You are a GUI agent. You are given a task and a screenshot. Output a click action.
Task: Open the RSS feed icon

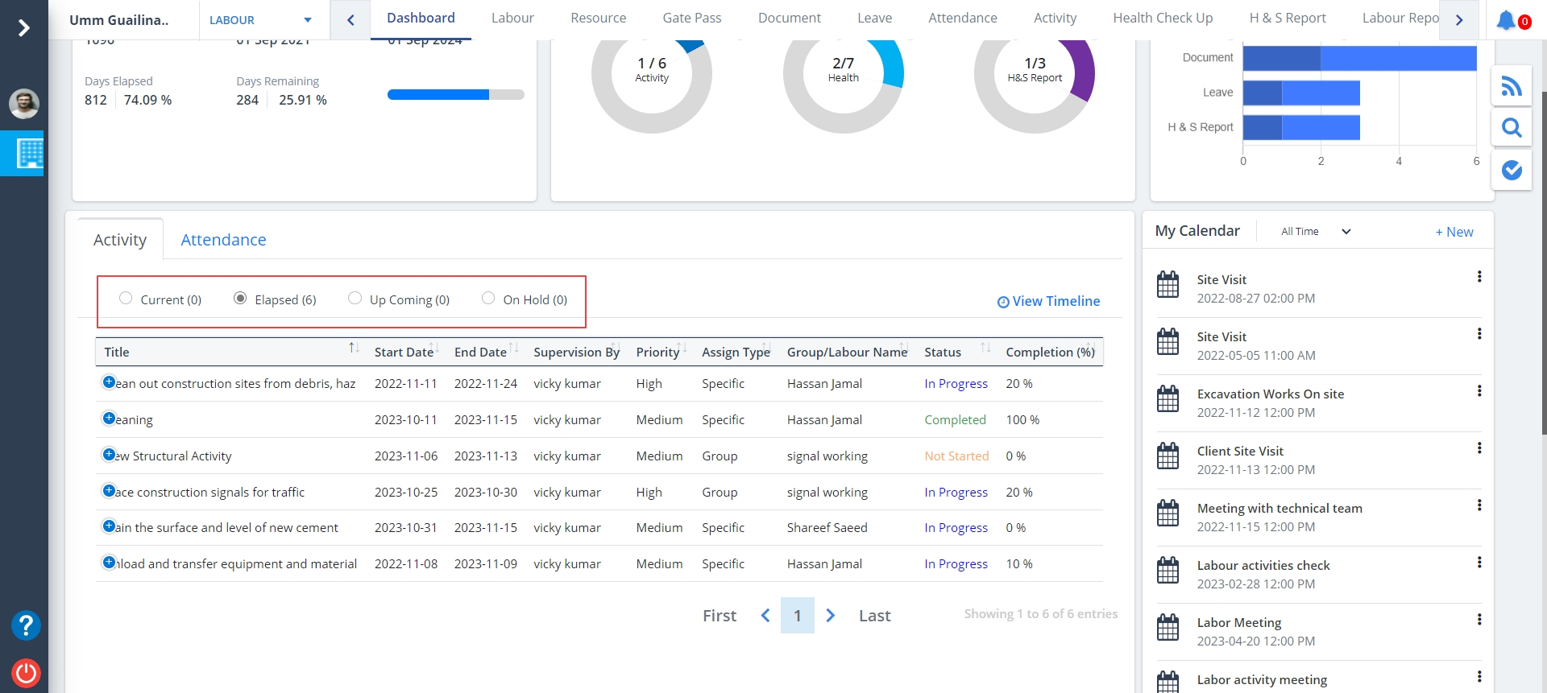point(1512,86)
